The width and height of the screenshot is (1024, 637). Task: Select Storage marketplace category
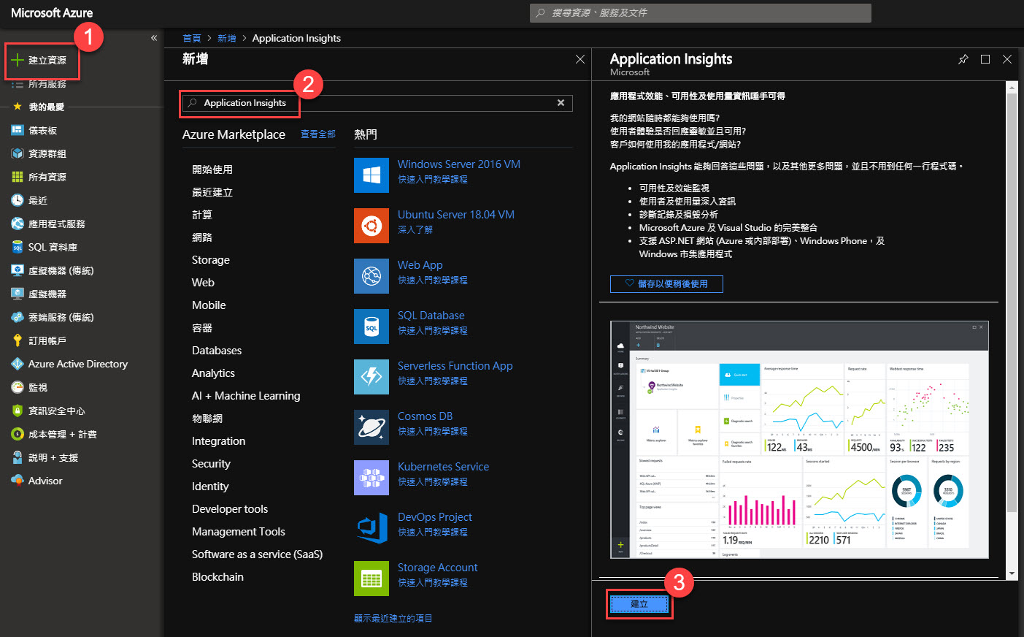point(211,260)
